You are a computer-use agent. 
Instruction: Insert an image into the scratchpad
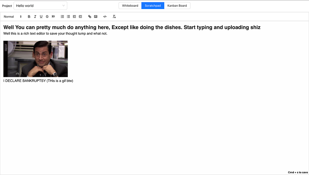click(96, 17)
